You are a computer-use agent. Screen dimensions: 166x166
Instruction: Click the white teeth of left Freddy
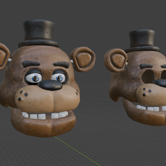45,115
